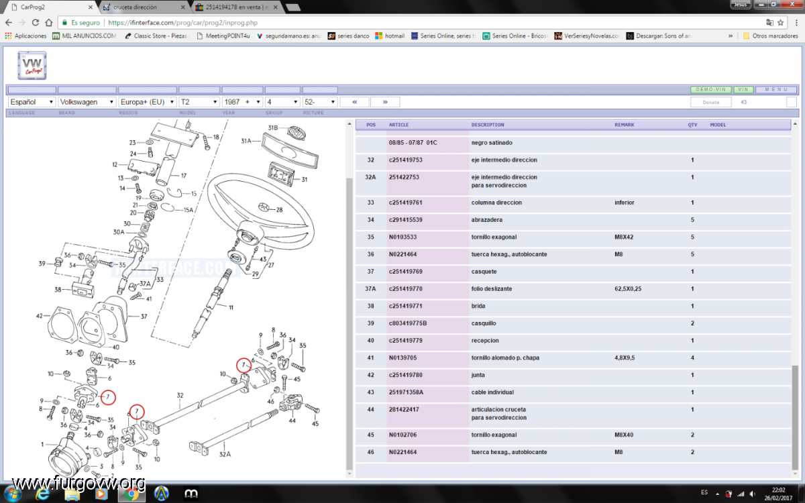Click the Chrome icon in the taskbar
The image size is (805, 503).
point(131,494)
